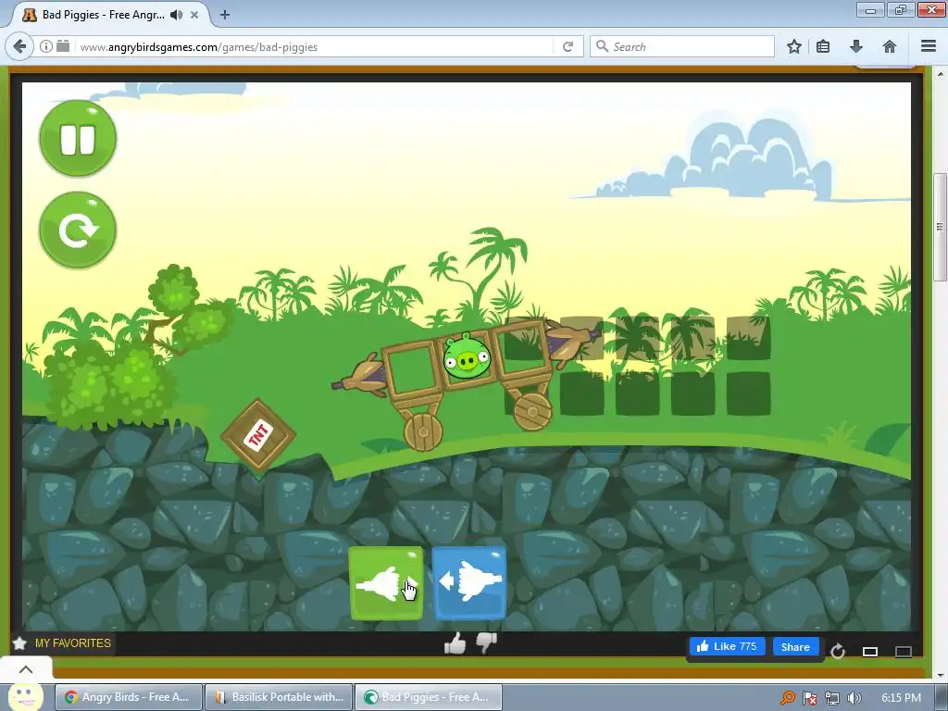Click the Action Center flag tray icon
948x711 pixels.
(810, 698)
